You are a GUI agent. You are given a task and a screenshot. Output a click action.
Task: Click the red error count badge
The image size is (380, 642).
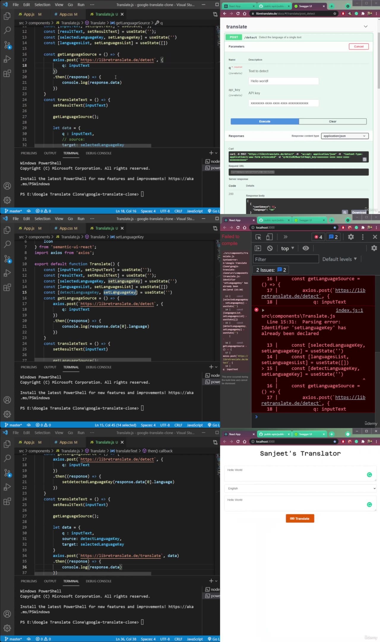pos(318,237)
